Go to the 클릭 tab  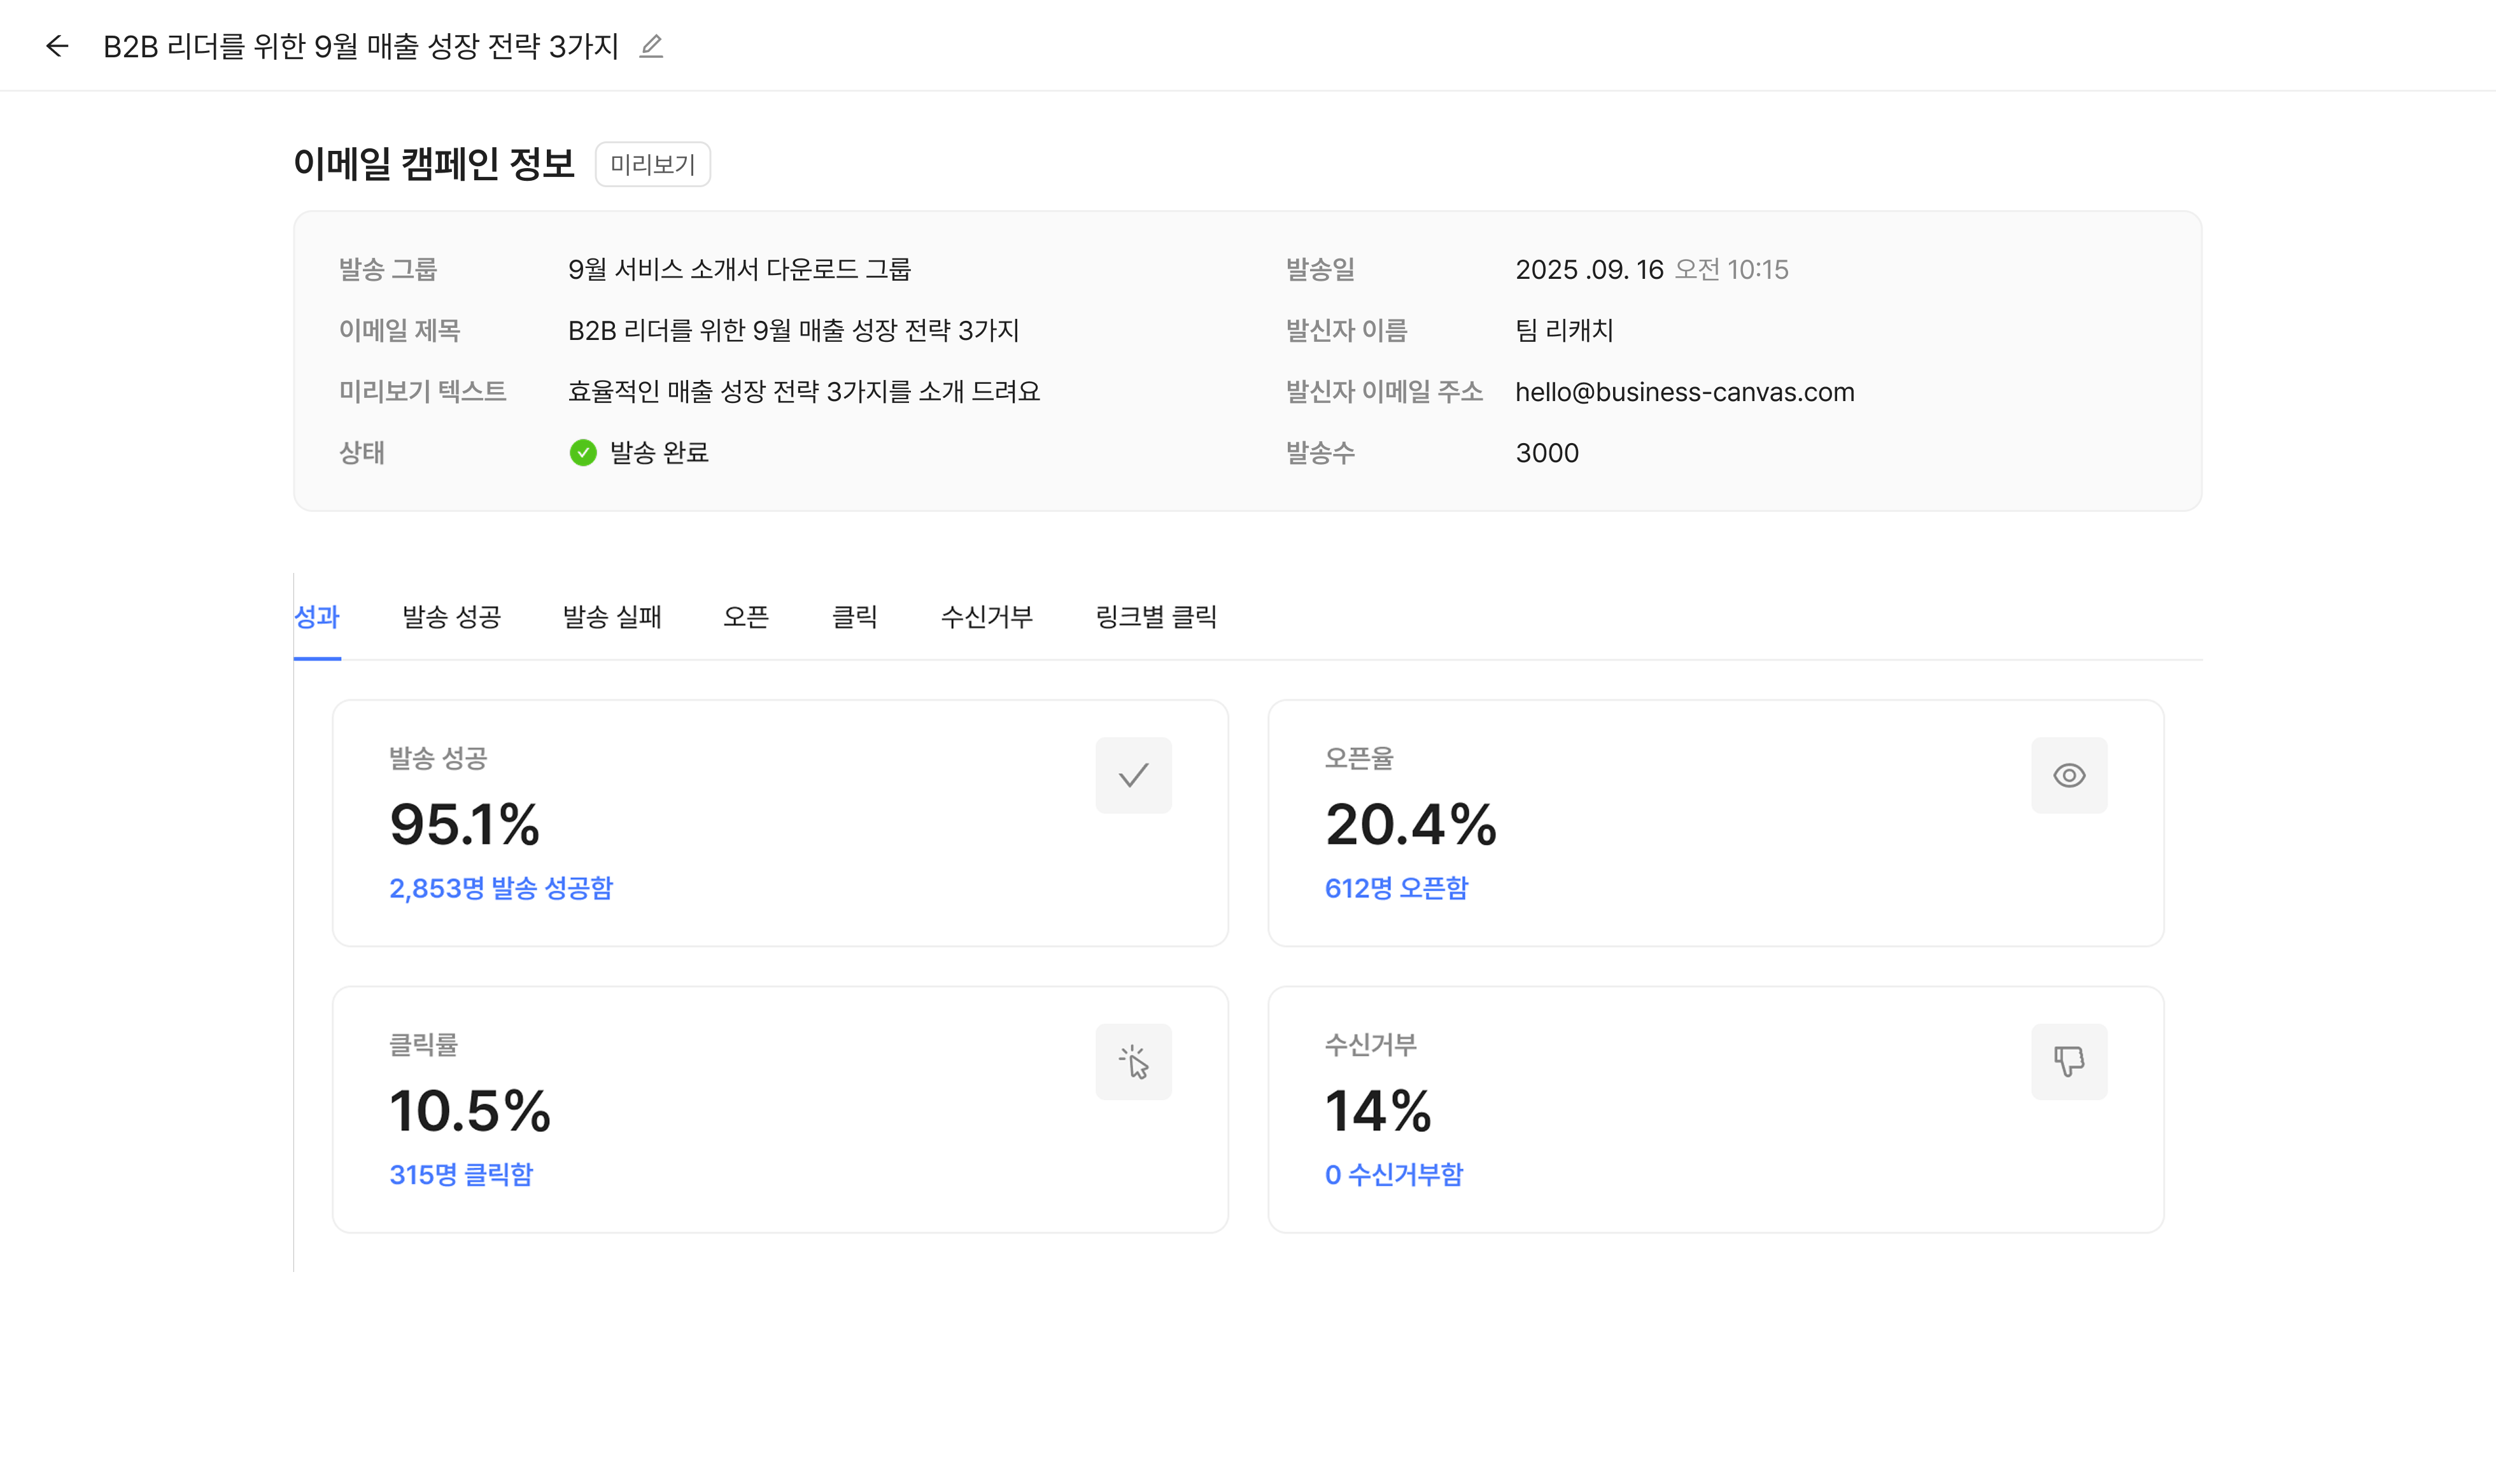[855, 617]
